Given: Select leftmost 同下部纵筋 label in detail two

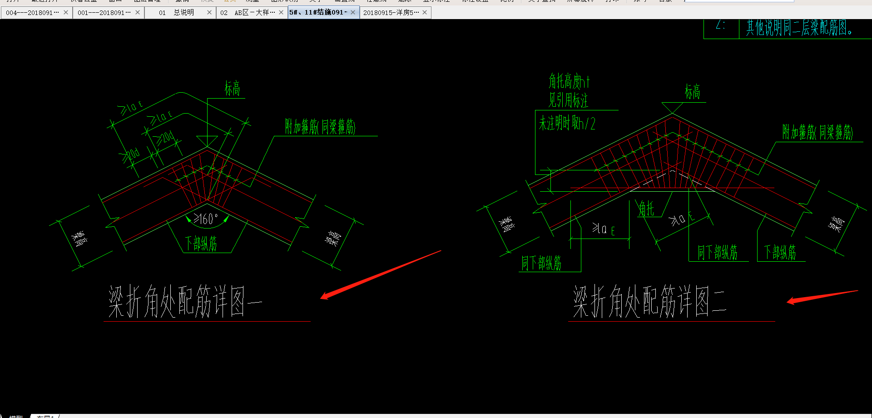Looking at the screenshot, I should coord(541,264).
